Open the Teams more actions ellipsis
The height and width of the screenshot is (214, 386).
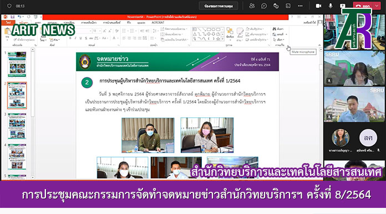tap(300, 6)
